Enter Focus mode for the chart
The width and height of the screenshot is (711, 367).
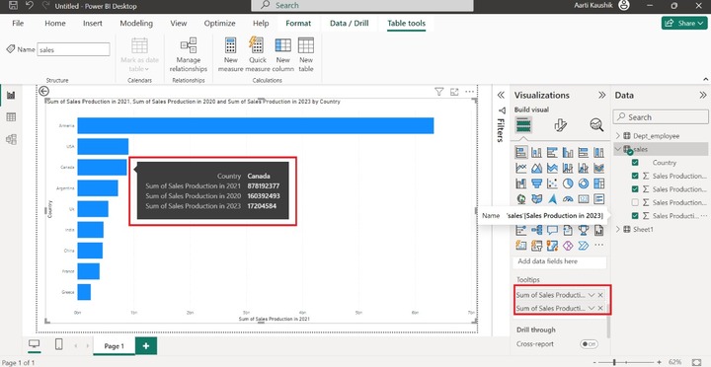pos(454,92)
